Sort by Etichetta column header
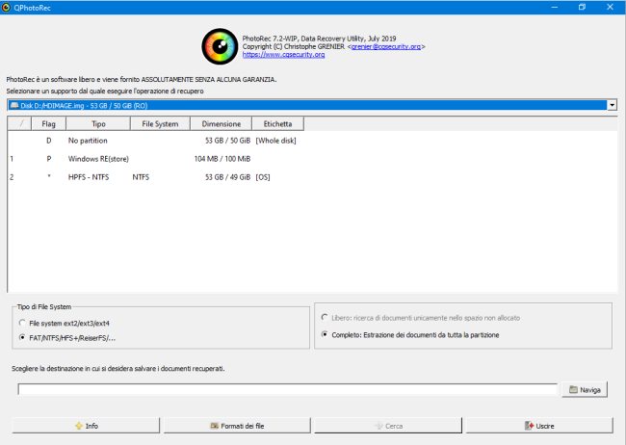 [278, 124]
